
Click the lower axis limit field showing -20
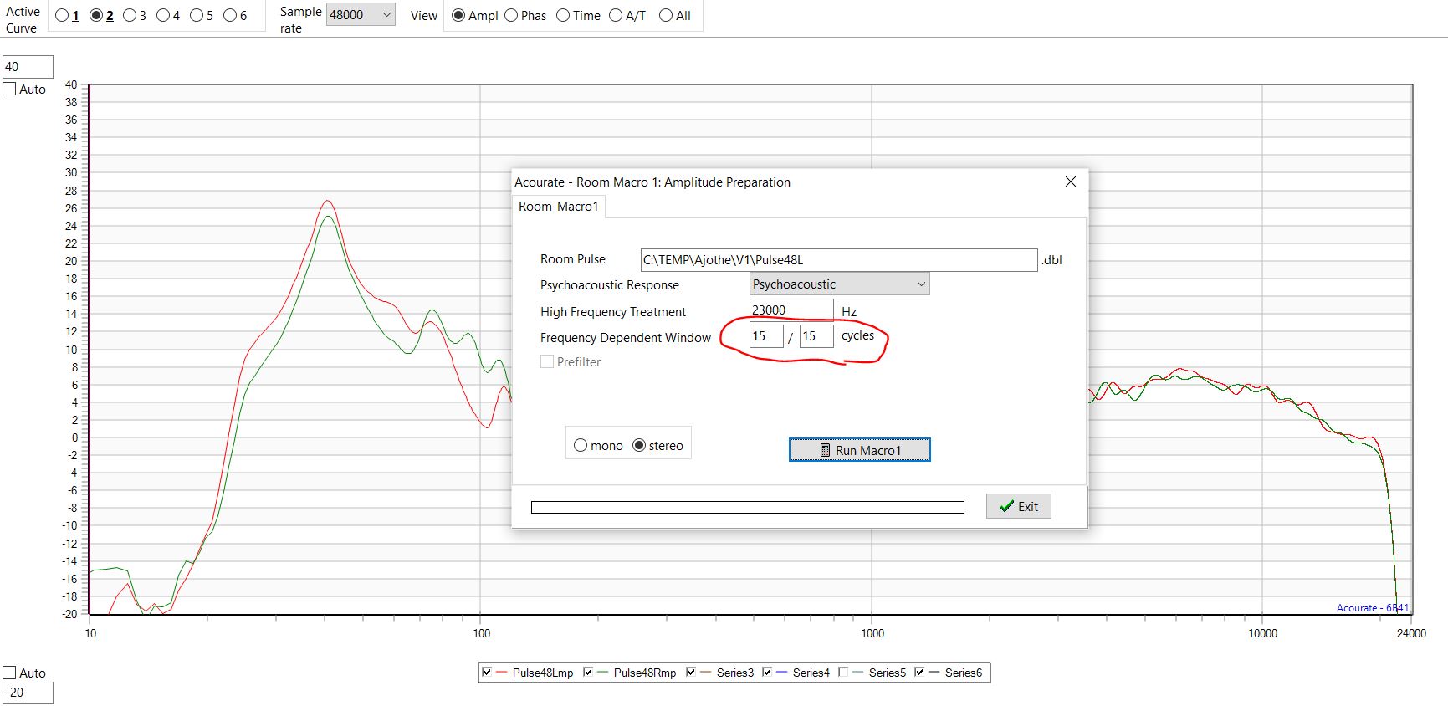28,693
